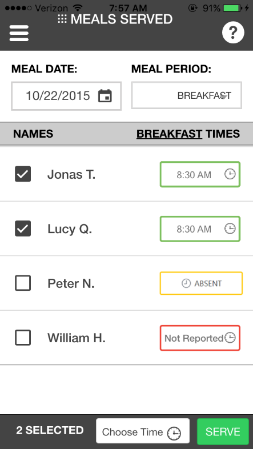
Task: Open the Choose Time picker
Action: (x=143, y=431)
